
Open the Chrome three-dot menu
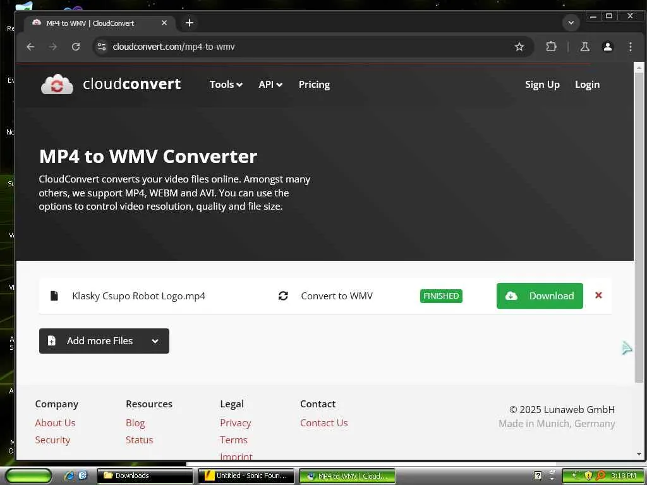[630, 47]
